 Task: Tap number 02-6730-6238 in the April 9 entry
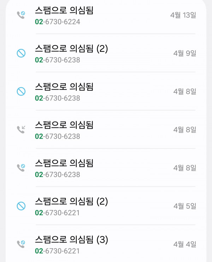point(58,60)
